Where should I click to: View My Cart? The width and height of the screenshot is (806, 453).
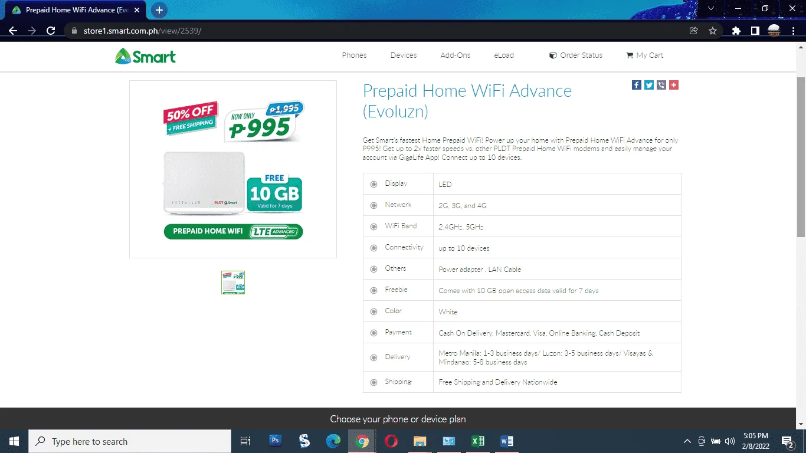click(x=645, y=55)
